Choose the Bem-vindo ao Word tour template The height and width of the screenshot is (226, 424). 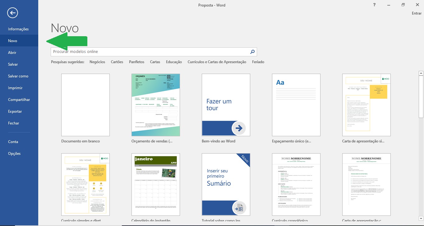pos(226,105)
